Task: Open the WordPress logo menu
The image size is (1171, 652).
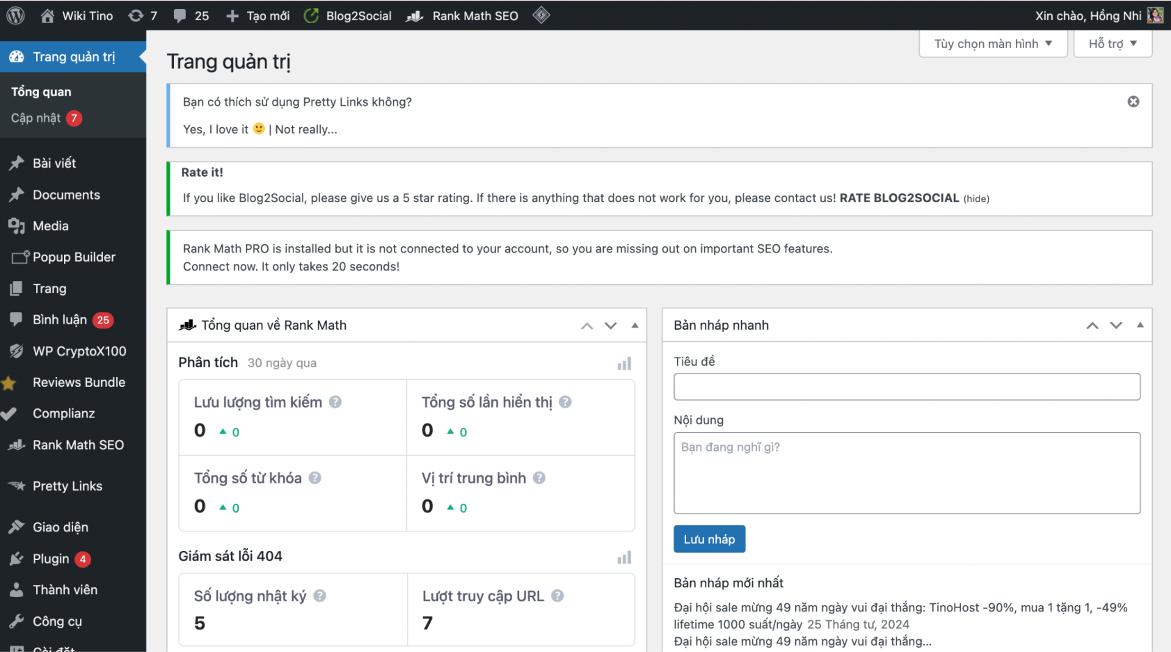Action: 15,15
